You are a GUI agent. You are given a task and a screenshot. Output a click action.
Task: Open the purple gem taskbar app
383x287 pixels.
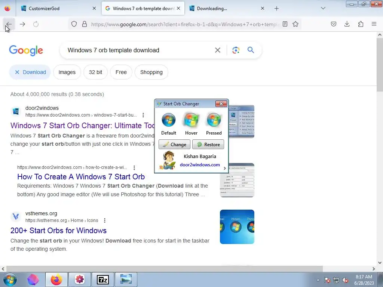point(33,280)
